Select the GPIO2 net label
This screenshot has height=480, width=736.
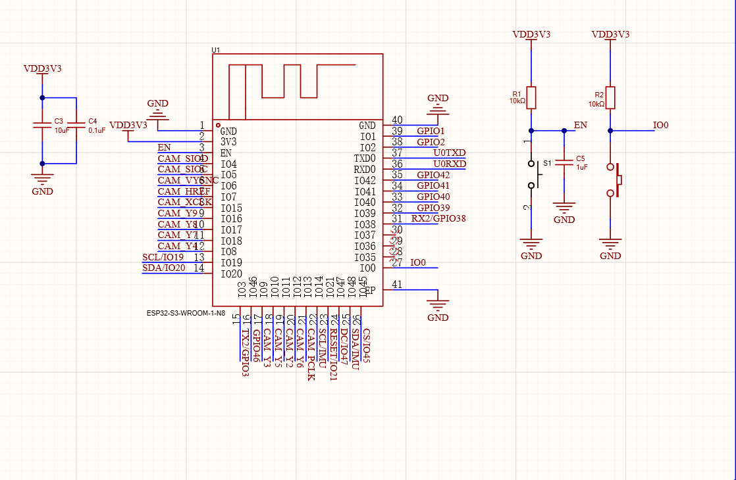click(431, 142)
